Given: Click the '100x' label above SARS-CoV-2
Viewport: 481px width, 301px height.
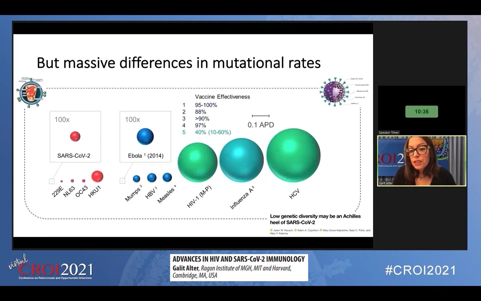Looking at the screenshot, I should pos(62,120).
